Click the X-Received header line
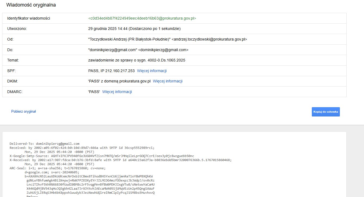 coord(120,160)
